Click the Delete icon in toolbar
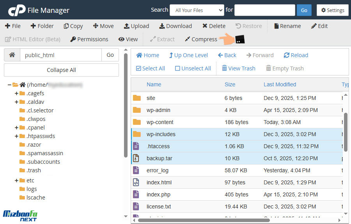This screenshot has height=224, width=351. click(205, 26)
